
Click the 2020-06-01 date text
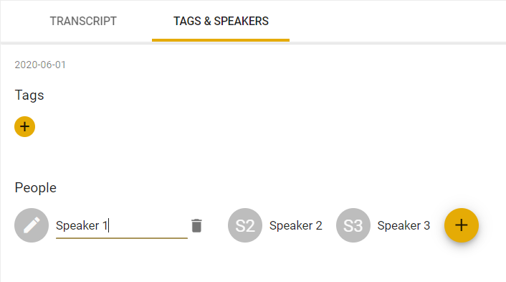pos(40,65)
